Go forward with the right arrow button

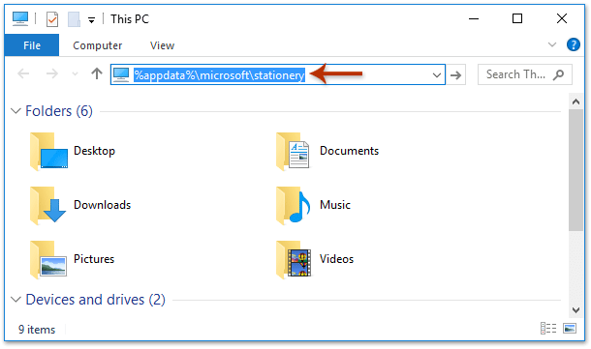52,74
